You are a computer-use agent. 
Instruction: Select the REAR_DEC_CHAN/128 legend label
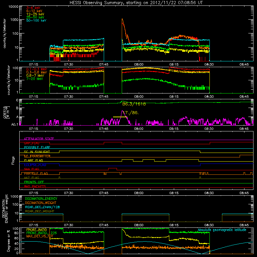[x=42, y=207]
